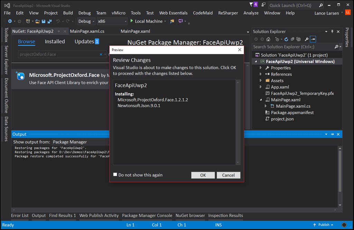
Task: Switch to MainPage.xaml document tab
Action: point(135,31)
